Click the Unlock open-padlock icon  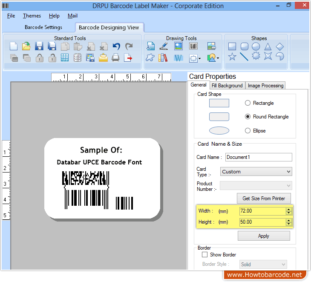point(52,58)
